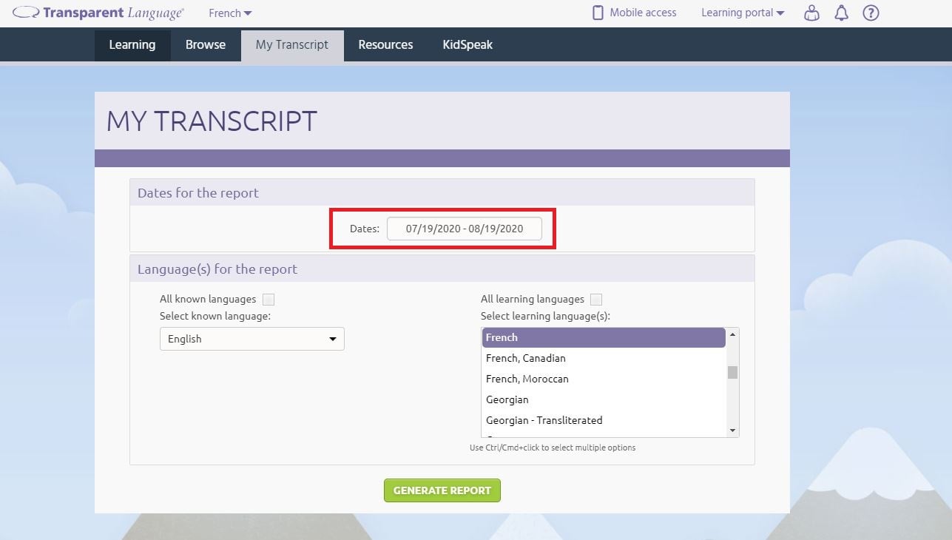Open the known language dropdown arrow

[x=333, y=339]
